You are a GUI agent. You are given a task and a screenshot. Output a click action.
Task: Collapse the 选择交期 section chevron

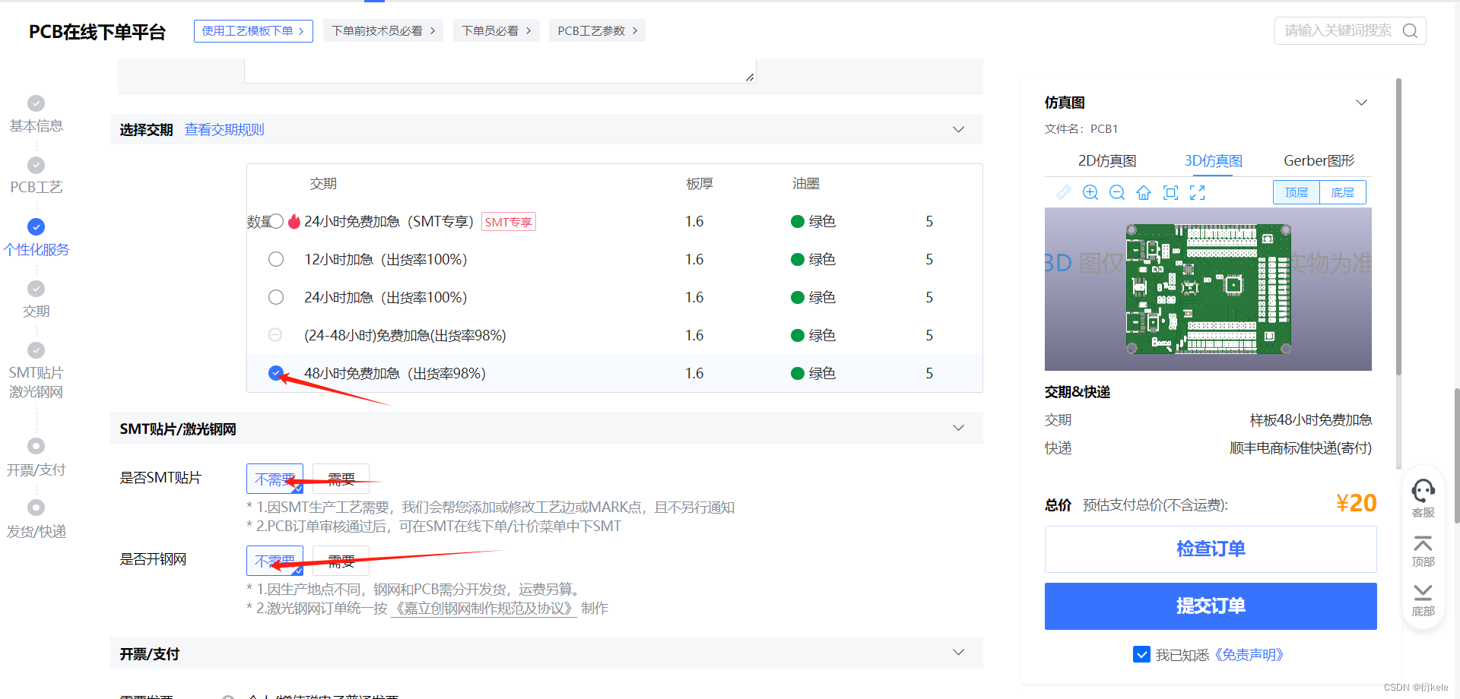pos(959,129)
